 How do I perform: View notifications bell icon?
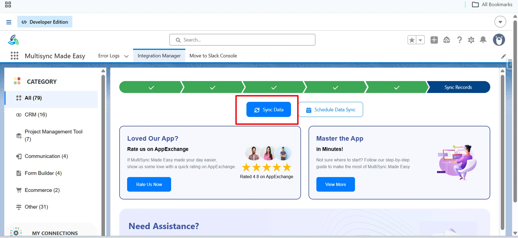[x=483, y=40]
